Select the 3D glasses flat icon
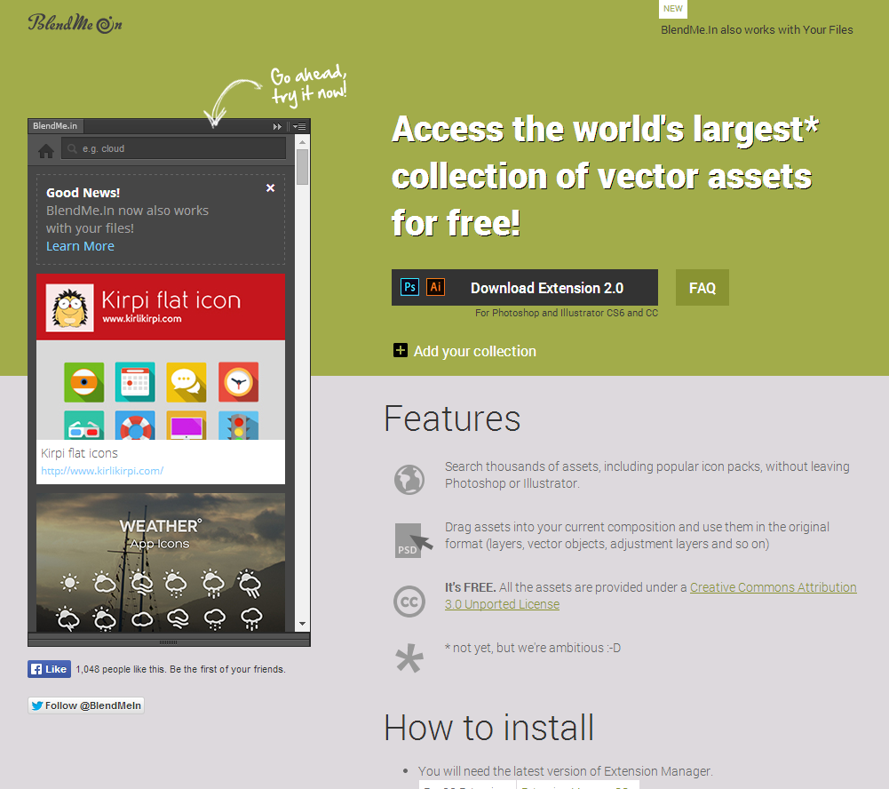This screenshot has height=789, width=889. pos(83,426)
